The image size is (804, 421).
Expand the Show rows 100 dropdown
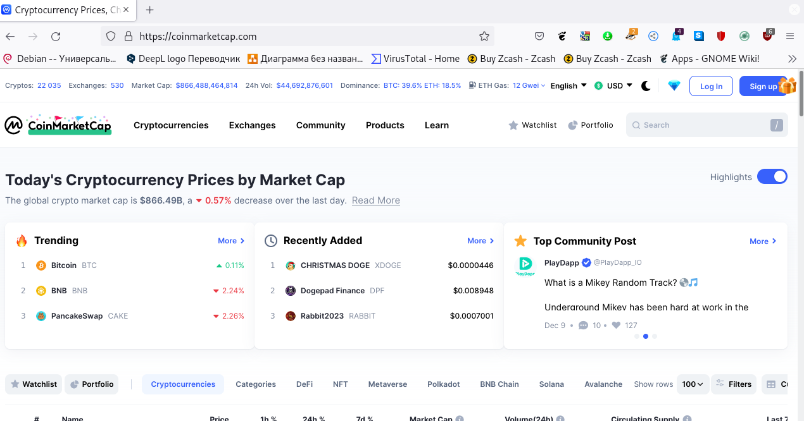tap(693, 384)
